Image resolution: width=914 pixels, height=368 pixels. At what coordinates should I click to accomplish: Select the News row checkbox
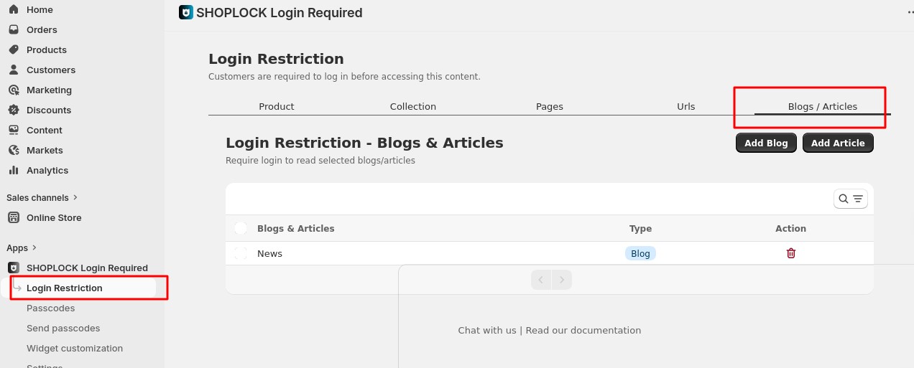pos(241,253)
